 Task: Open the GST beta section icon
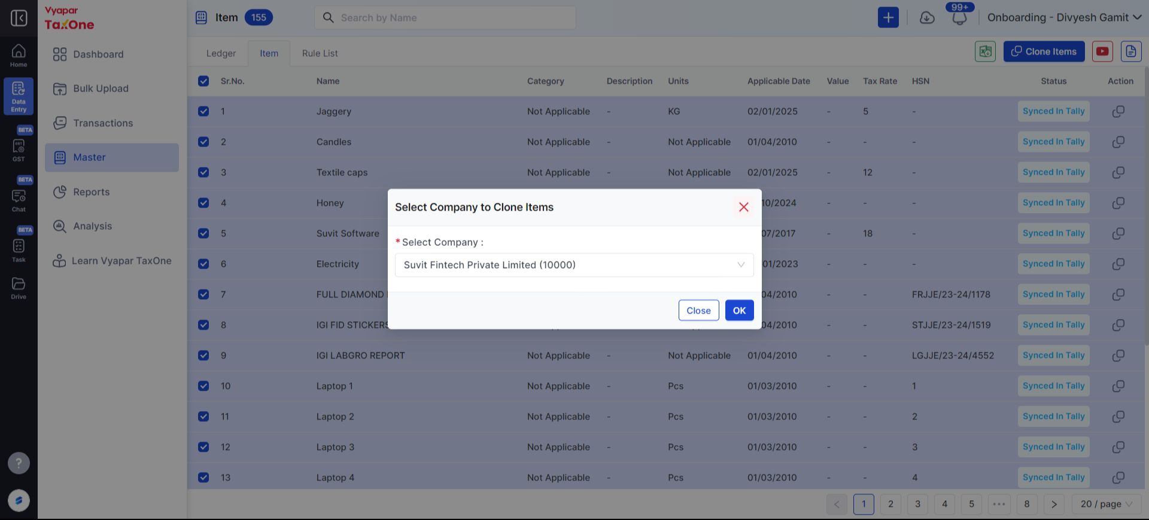pos(19,150)
